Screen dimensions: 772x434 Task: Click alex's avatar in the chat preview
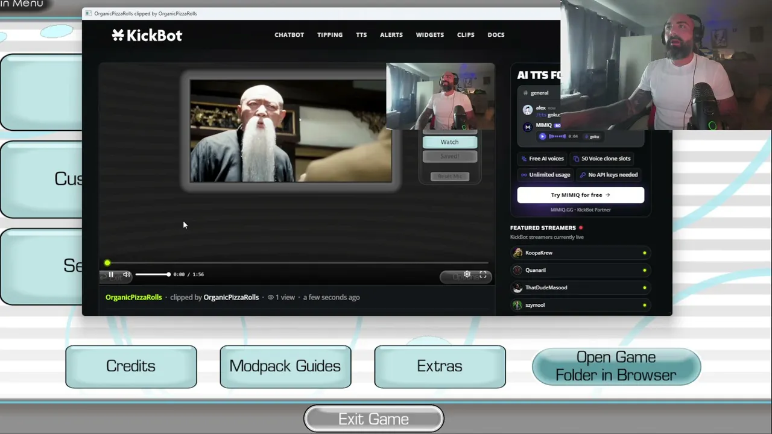coord(528,110)
